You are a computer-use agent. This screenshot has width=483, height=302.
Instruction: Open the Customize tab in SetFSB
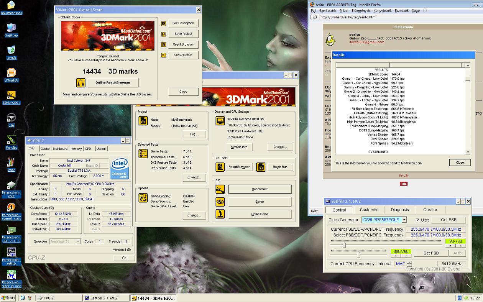[369, 210]
